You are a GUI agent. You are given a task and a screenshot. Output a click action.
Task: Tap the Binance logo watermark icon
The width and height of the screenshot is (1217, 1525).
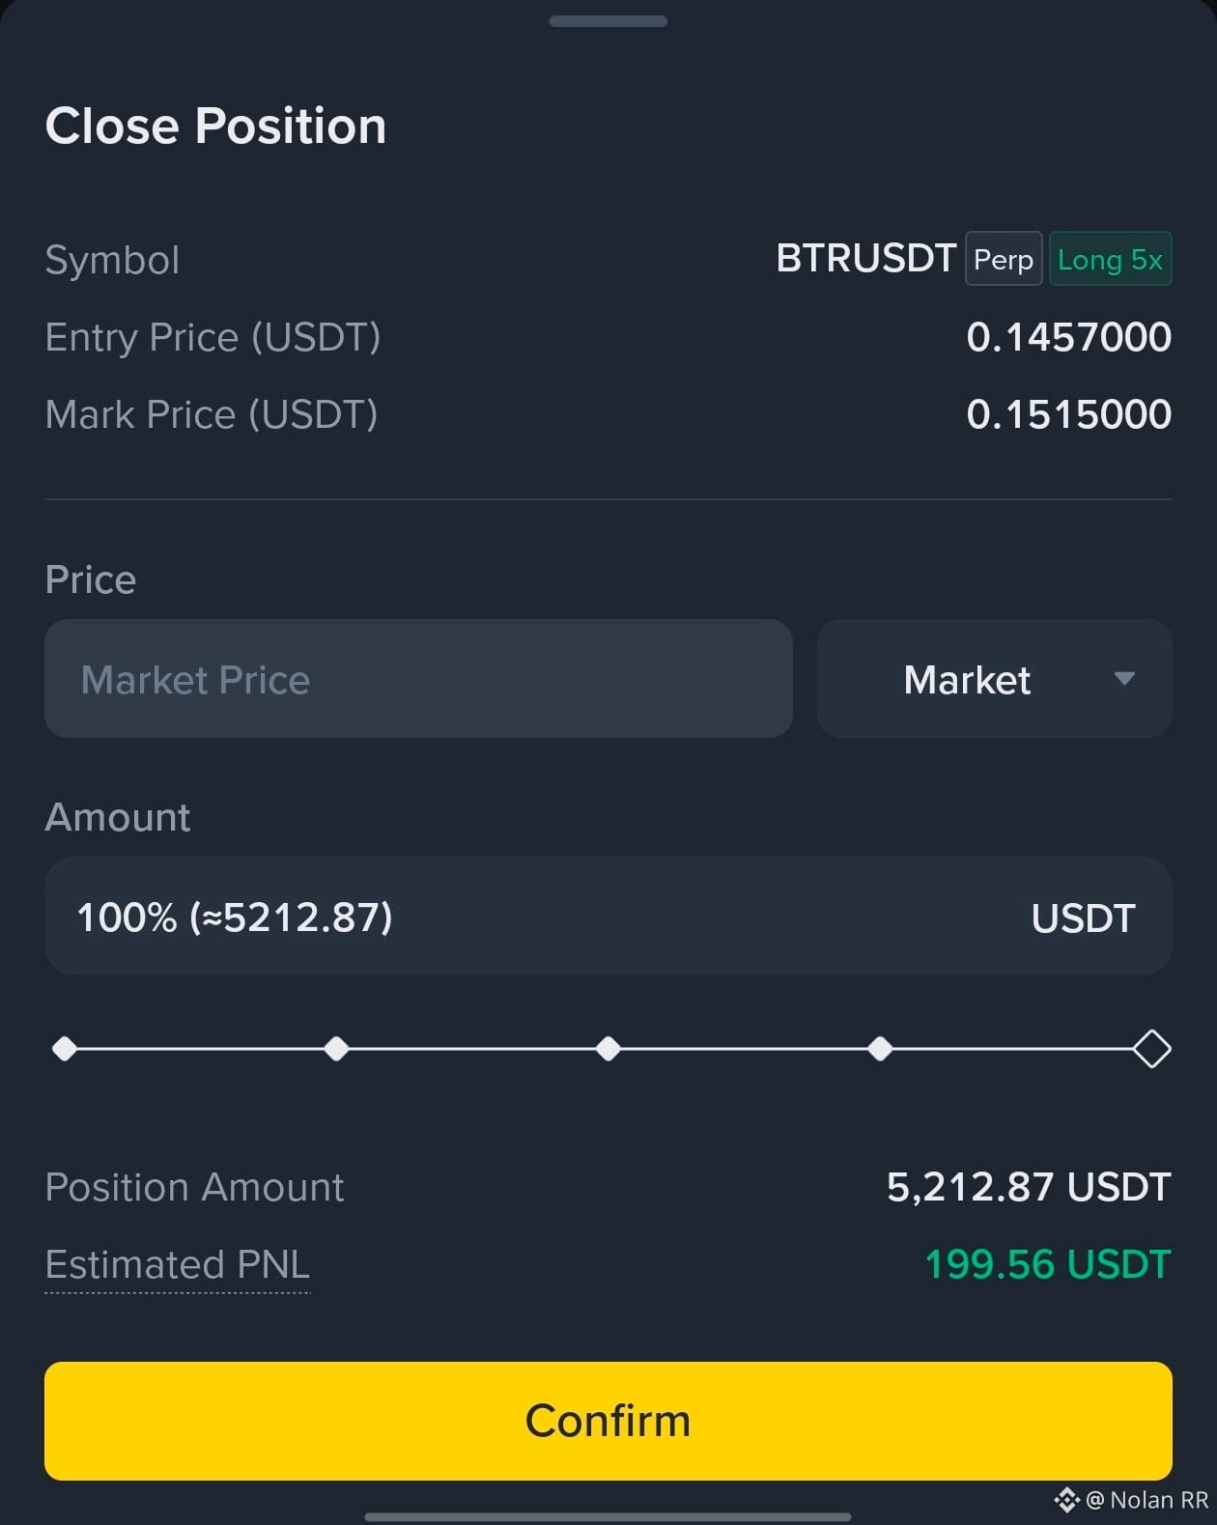1066,1500
